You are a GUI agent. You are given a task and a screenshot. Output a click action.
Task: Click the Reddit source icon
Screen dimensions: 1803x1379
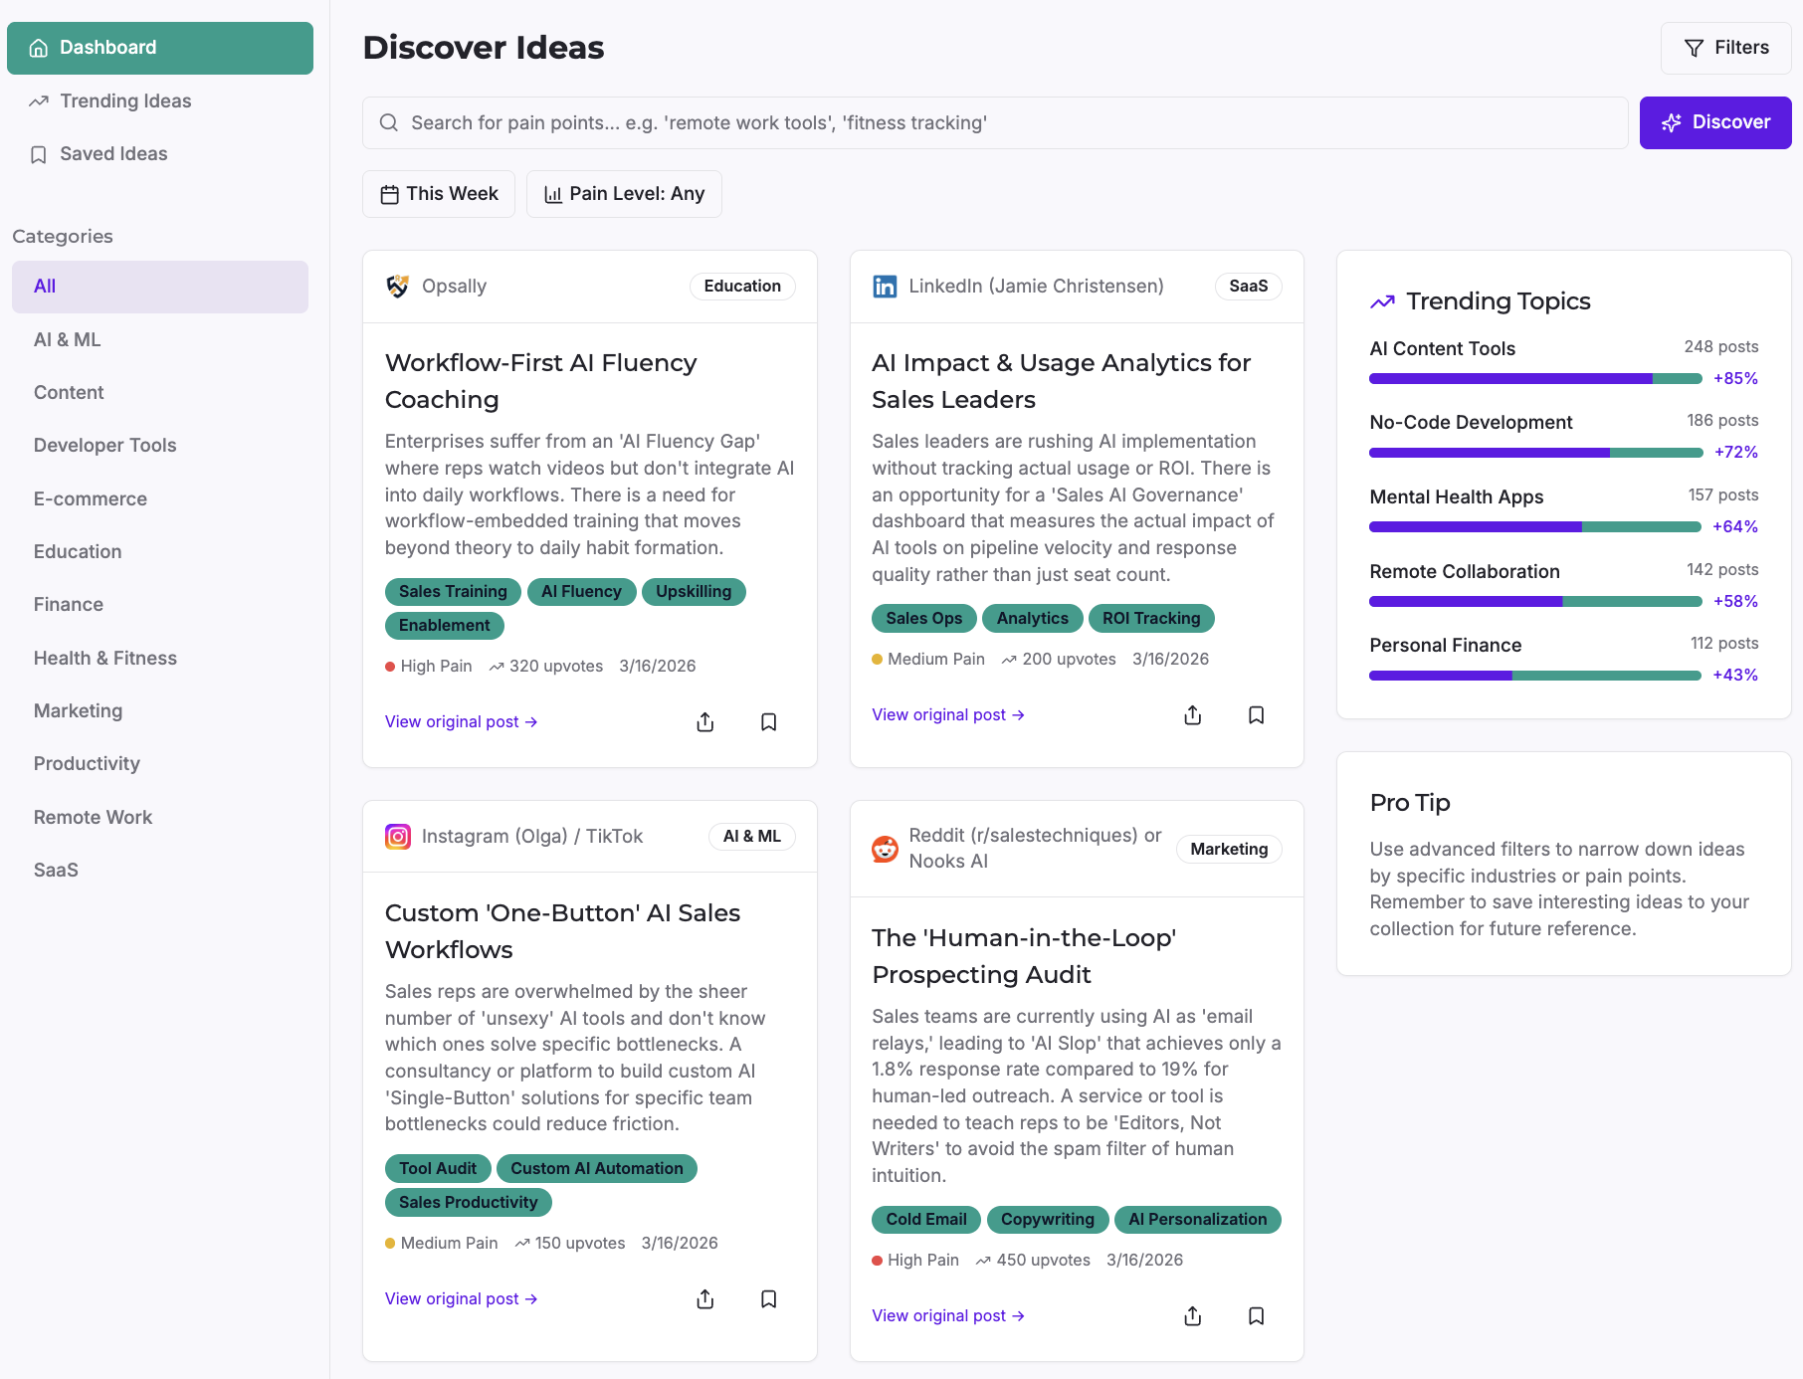[885, 849]
